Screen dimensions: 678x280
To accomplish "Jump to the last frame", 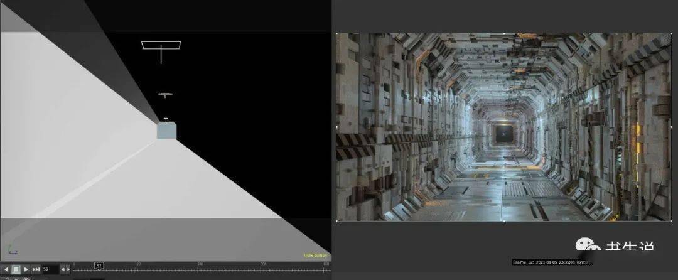I will click(x=36, y=269).
